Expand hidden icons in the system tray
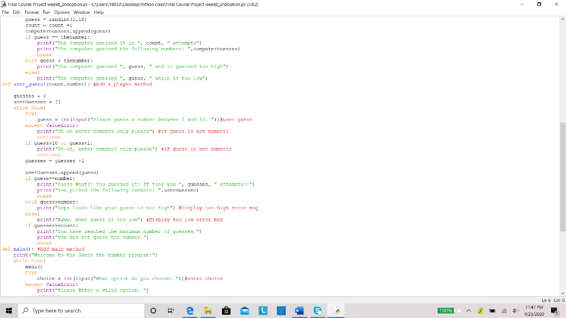The image size is (566, 318). pos(469,310)
